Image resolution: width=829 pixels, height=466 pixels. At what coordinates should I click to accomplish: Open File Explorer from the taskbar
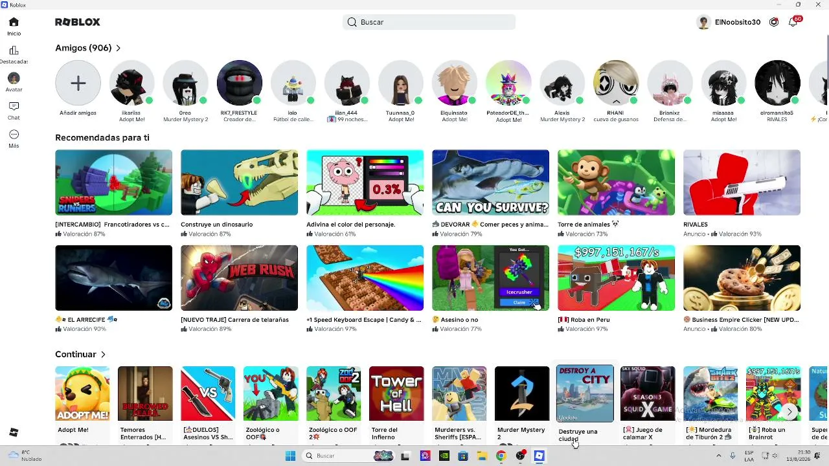click(482, 456)
